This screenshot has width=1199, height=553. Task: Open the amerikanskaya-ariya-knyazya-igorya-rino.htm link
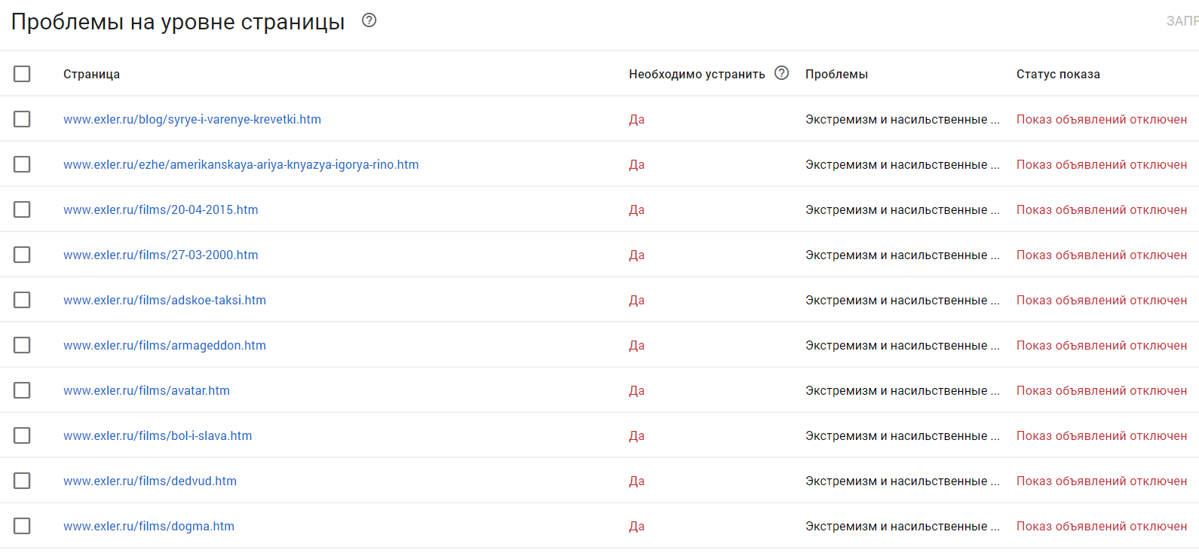(x=241, y=164)
